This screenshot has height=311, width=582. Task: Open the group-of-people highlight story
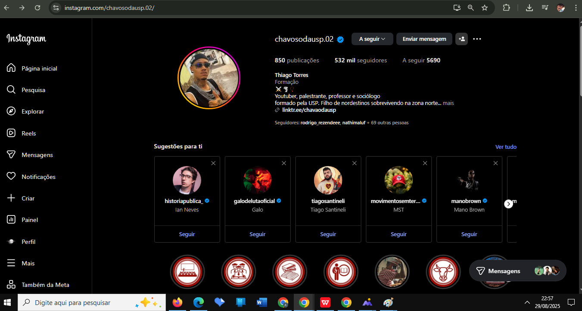click(239, 272)
